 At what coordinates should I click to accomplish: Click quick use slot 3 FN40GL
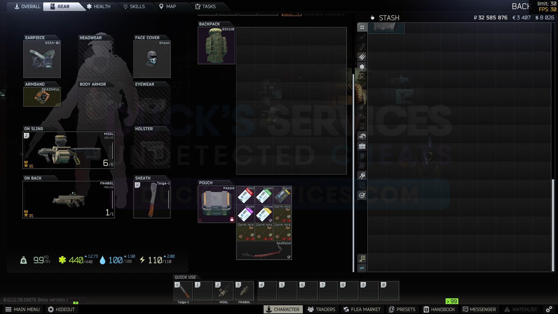244,291
